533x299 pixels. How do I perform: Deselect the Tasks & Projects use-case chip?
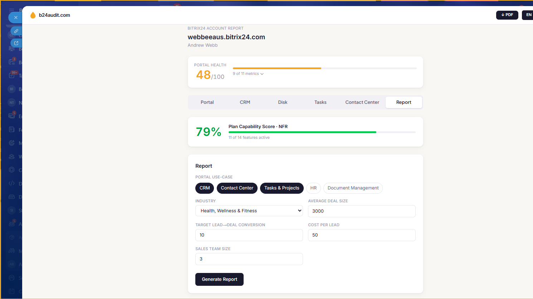tap(282, 188)
